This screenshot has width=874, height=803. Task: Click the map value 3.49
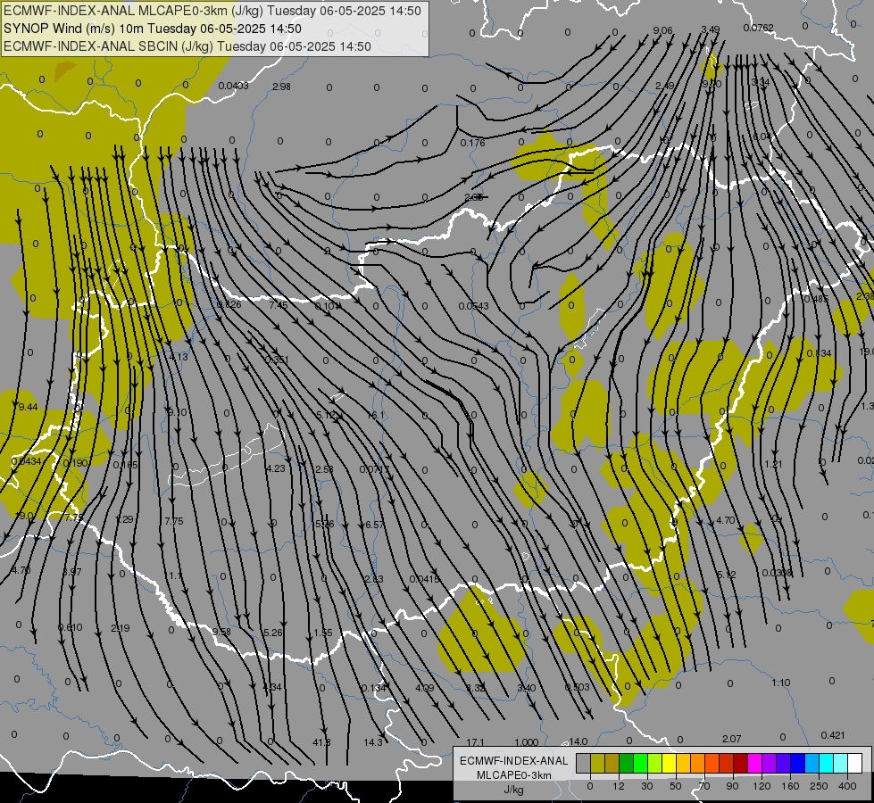click(710, 29)
